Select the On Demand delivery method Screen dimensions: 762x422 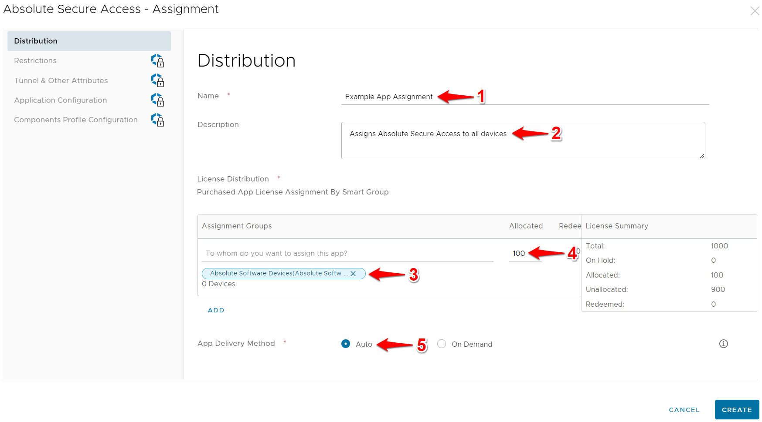tap(442, 344)
